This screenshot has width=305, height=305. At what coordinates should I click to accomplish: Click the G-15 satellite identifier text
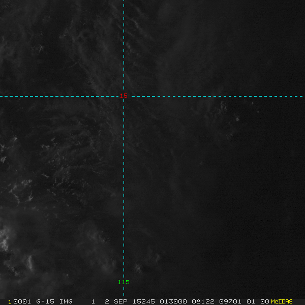click(x=45, y=301)
